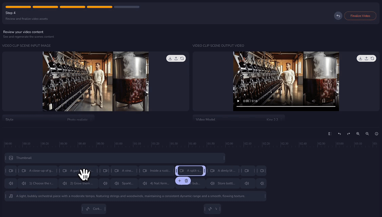Collapse the timeline layout panel
The image size is (382, 217).
[329, 134]
